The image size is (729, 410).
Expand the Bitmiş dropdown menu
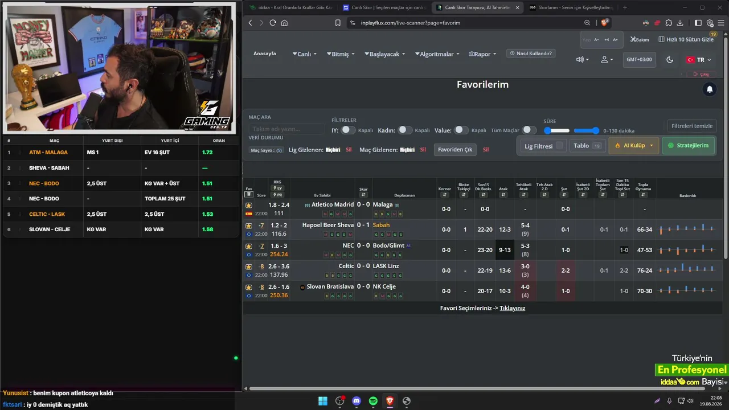point(341,54)
